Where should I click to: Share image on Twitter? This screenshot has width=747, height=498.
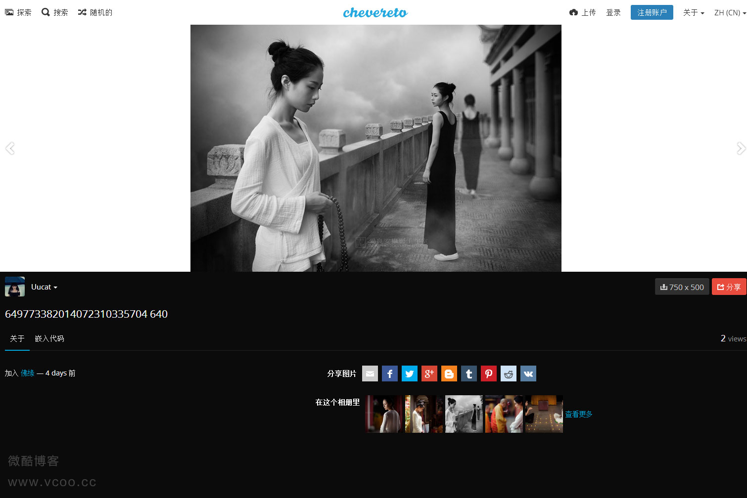[409, 373]
